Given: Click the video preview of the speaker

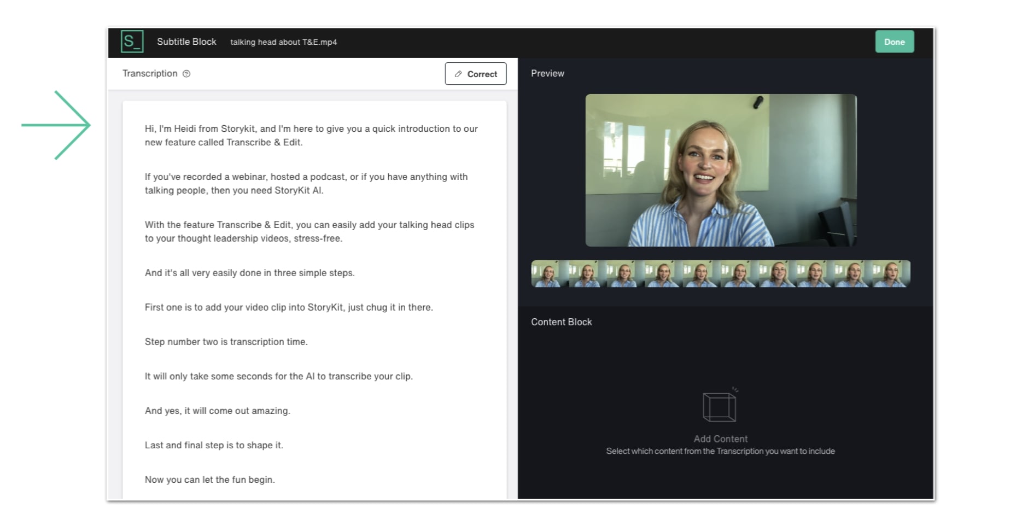Looking at the screenshot, I should point(721,170).
